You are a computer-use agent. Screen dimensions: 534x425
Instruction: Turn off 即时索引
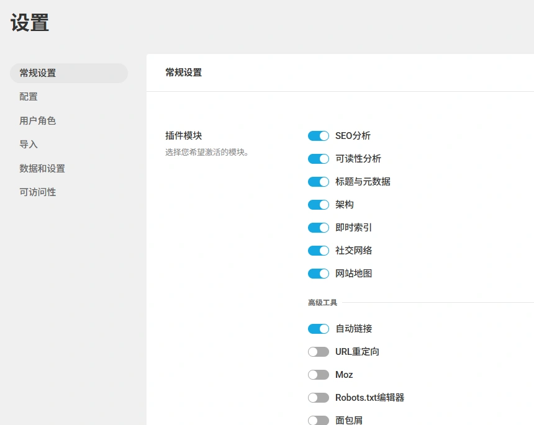click(318, 227)
